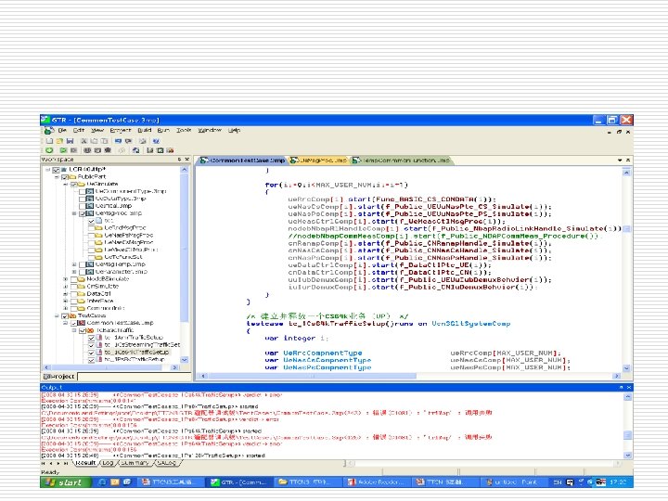Select the Project tab below workspace tree

point(59,377)
